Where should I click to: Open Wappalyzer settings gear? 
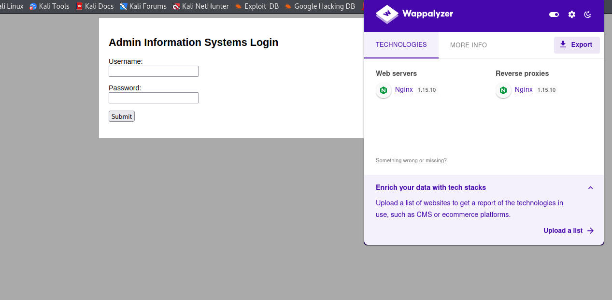click(572, 14)
